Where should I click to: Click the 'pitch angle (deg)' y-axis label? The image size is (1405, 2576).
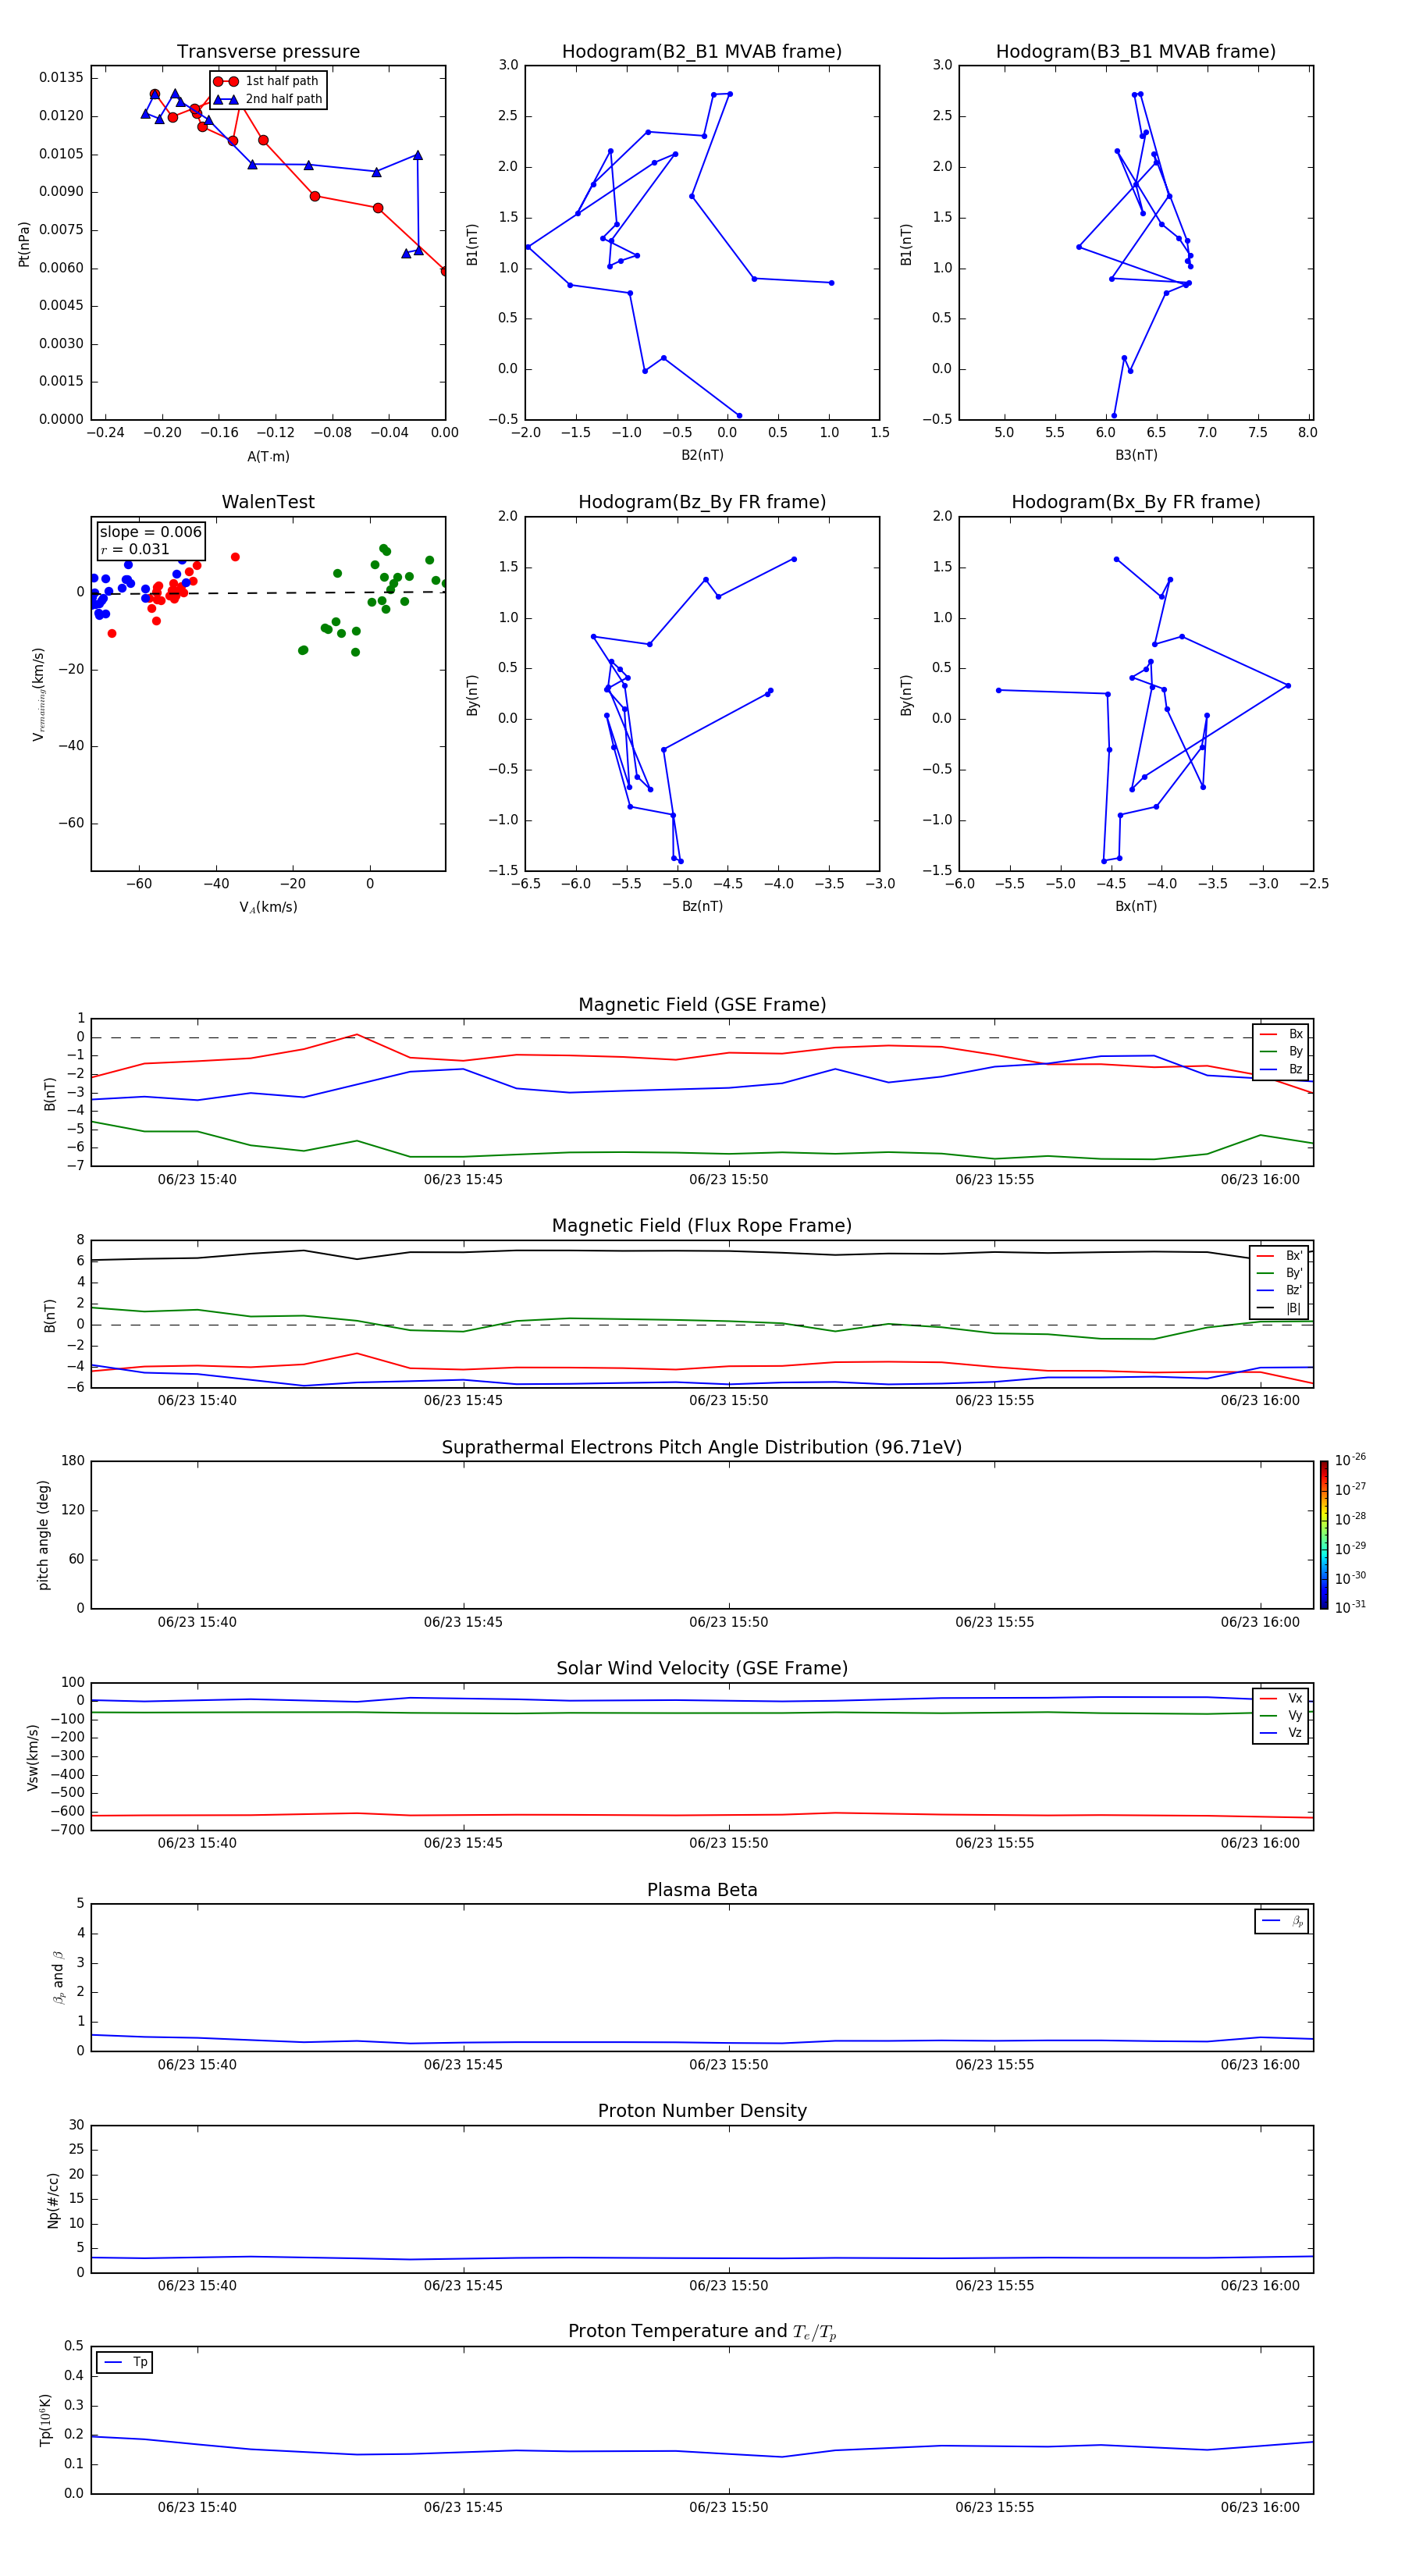43,1535
